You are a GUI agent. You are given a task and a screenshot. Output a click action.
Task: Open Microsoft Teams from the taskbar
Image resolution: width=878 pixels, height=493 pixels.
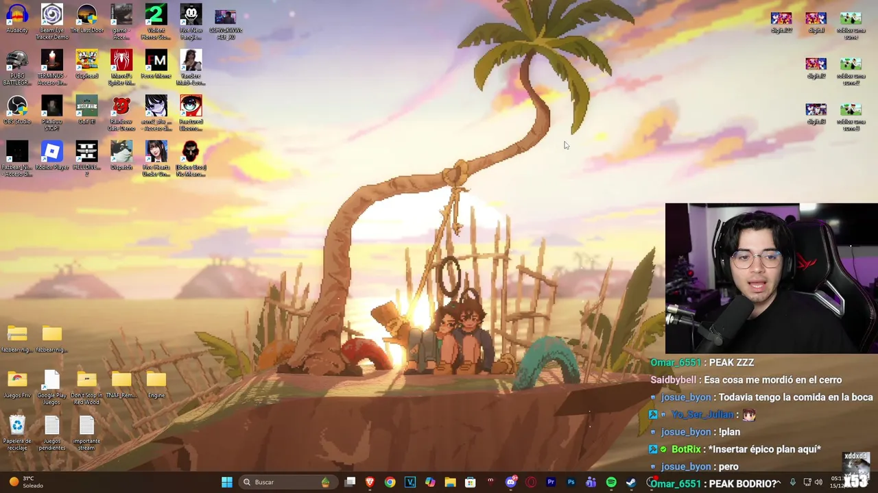point(591,482)
